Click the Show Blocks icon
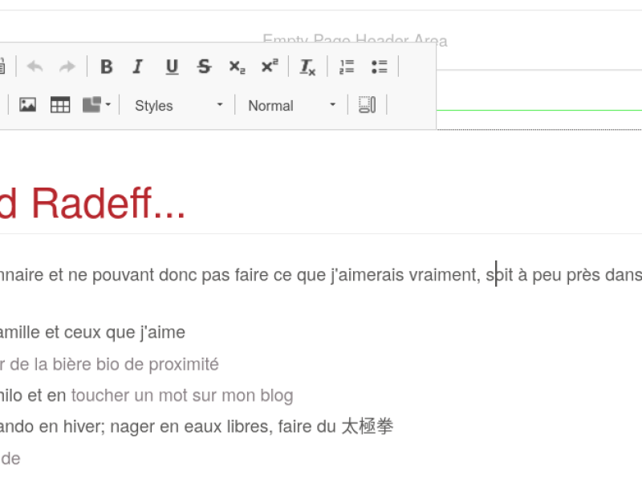Image resolution: width=642 pixels, height=481 pixels. point(367,105)
